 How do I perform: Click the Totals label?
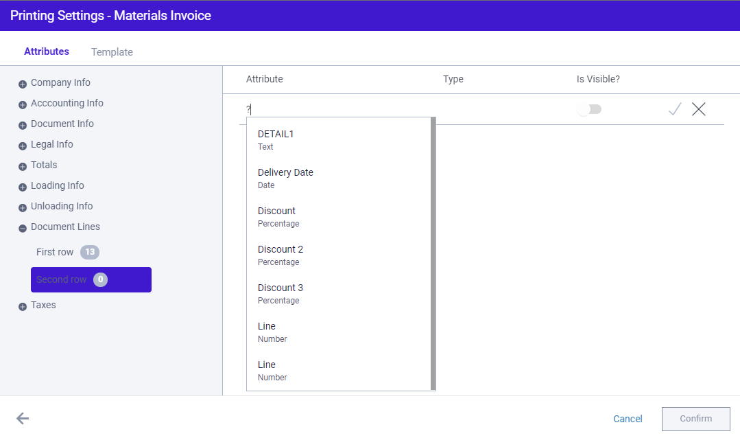44,165
